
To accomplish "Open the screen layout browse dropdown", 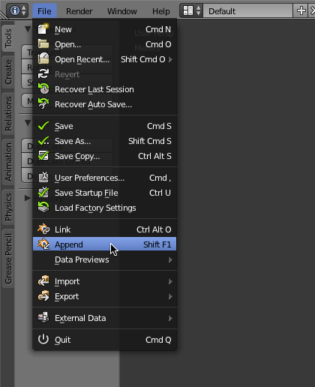I will 191,10.
